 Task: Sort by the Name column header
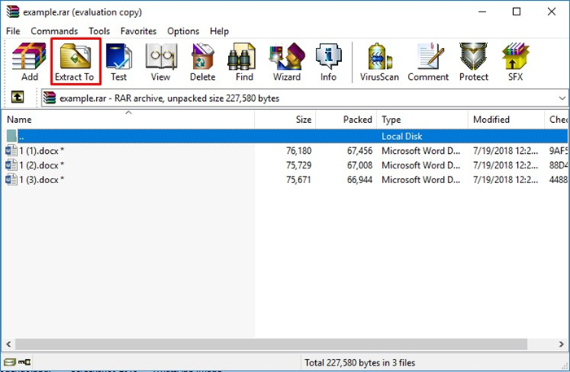point(128,120)
